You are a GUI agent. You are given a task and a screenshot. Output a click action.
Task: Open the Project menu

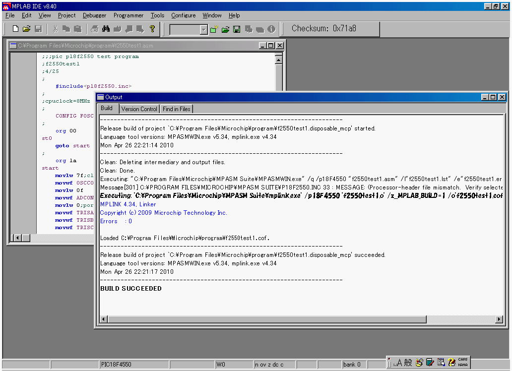click(x=66, y=15)
